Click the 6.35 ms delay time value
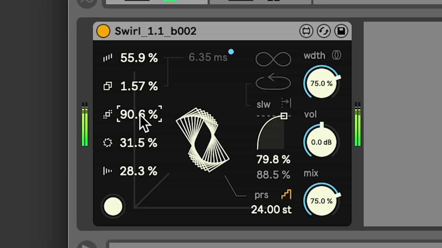 click(208, 57)
